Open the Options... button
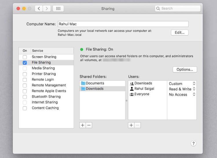 pos(185,69)
